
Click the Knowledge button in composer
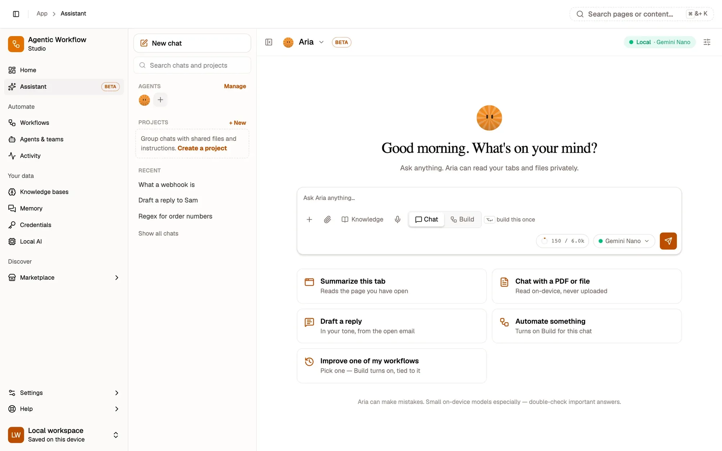click(362, 220)
